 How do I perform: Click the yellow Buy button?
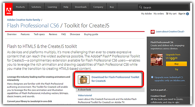tap(176, 64)
